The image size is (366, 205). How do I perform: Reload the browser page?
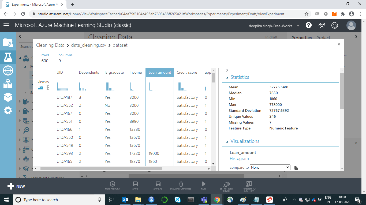[23, 14]
